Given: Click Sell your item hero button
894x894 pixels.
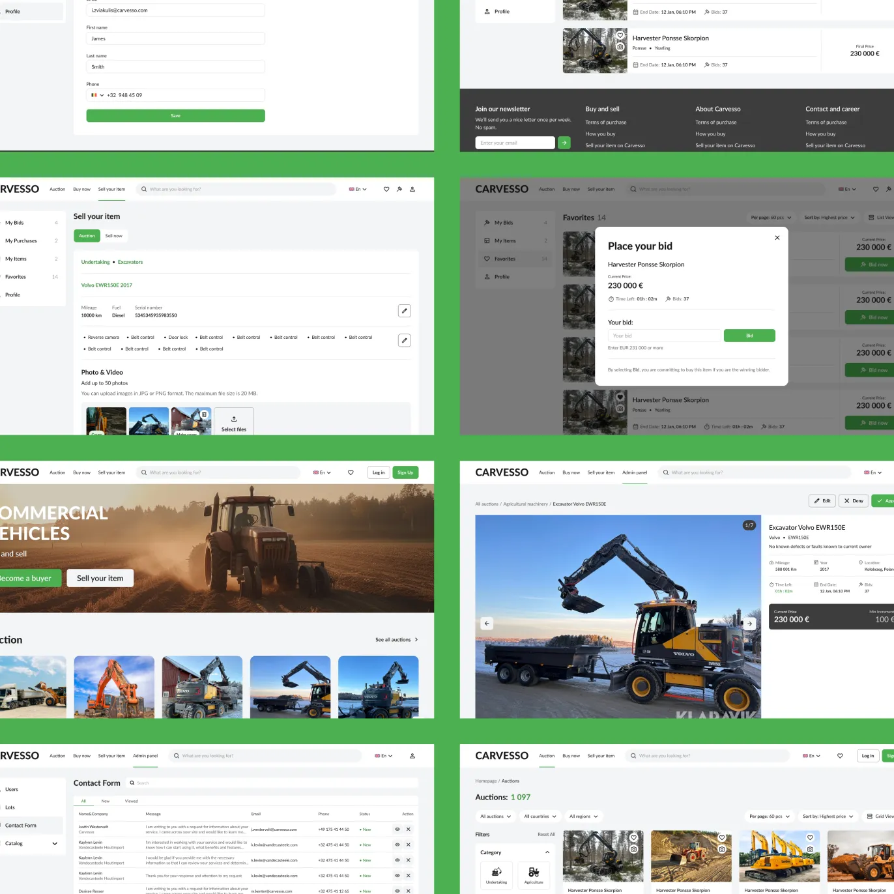Looking at the screenshot, I should pyautogui.click(x=100, y=578).
